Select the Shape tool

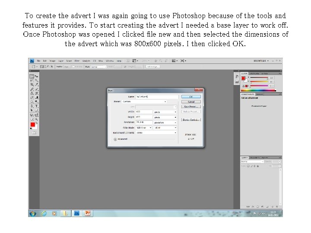pyautogui.click(x=36, y=110)
